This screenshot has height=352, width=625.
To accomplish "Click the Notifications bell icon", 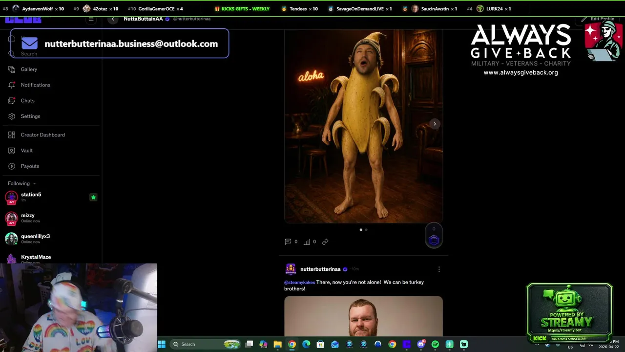I will [12, 85].
